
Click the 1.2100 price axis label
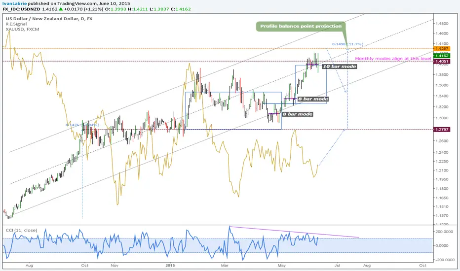click(442, 170)
